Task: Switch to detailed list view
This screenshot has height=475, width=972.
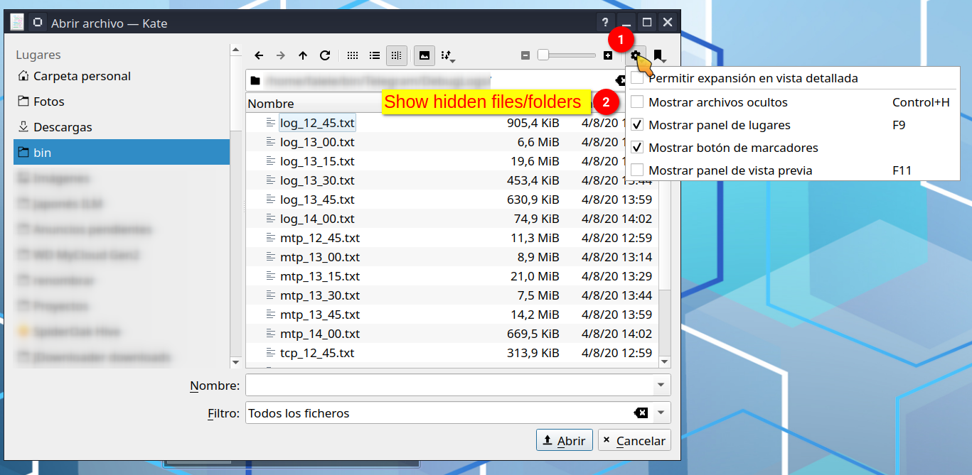Action: click(x=375, y=55)
